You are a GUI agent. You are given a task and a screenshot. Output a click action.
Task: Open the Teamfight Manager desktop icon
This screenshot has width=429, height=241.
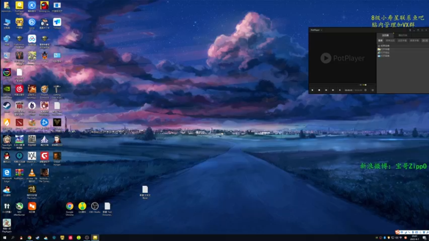click(x=7, y=142)
